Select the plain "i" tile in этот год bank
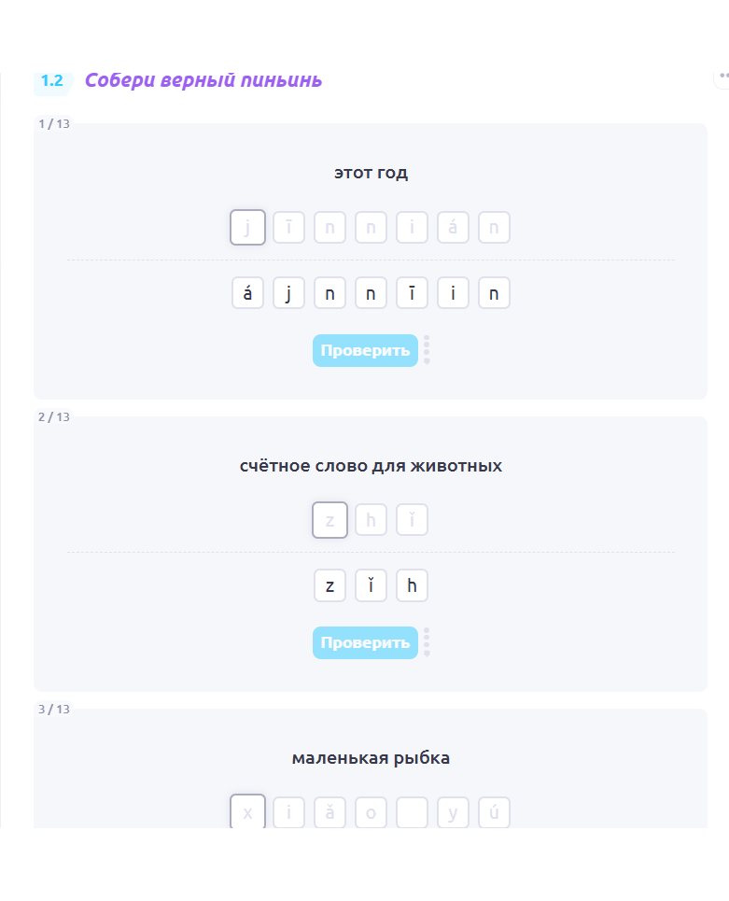The image size is (729, 901). (x=453, y=293)
